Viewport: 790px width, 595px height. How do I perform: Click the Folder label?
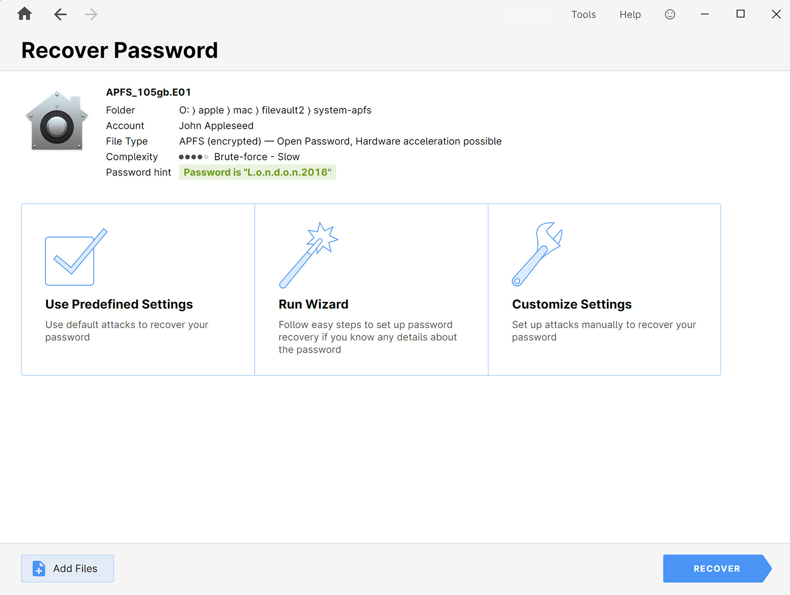tap(120, 111)
